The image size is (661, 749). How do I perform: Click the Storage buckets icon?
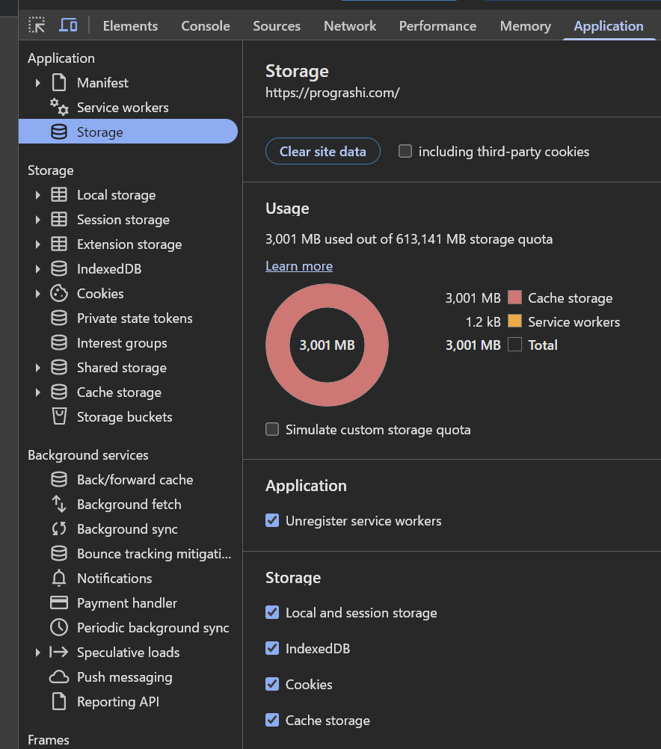(59, 417)
